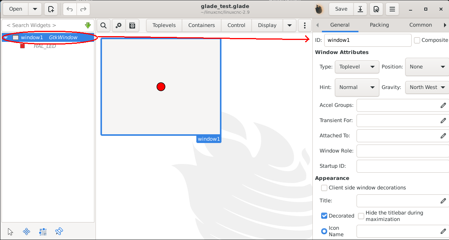The image size is (449, 240).
Task: Uncheck the Decorated checkbox
Action: pos(324,216)
